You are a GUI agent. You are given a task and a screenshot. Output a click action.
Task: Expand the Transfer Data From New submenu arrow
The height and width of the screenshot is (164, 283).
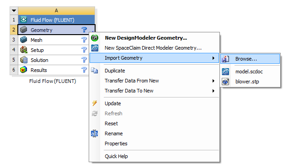point(214,81)
